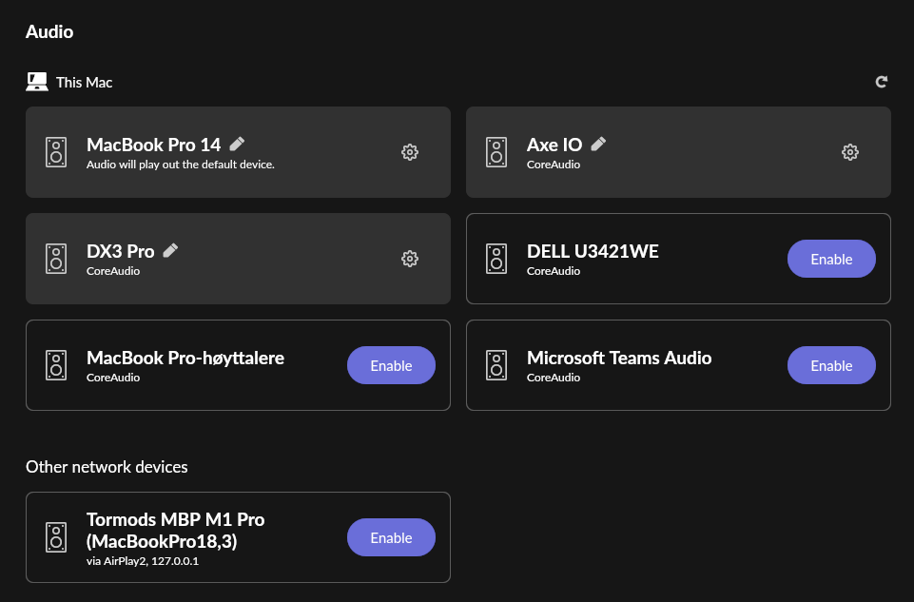Viewport: 914px width, 602px height.
Task: Rename MacBook Pro 14 with pencil icon
Action: [237, 144]
